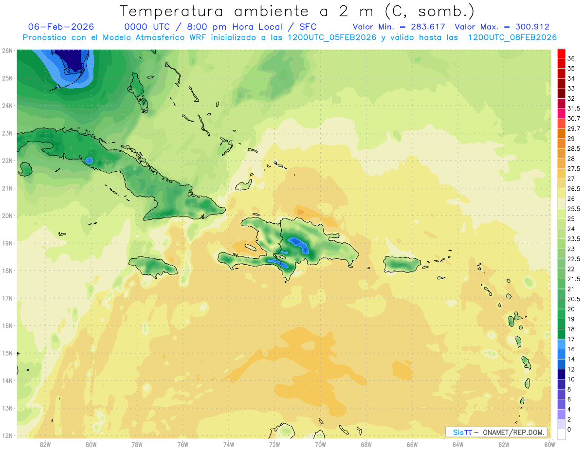Click the pale lavender swatch just above 0
Image resolution: width=584 pixels, height=451 pixels.
[x=561, y=424]
